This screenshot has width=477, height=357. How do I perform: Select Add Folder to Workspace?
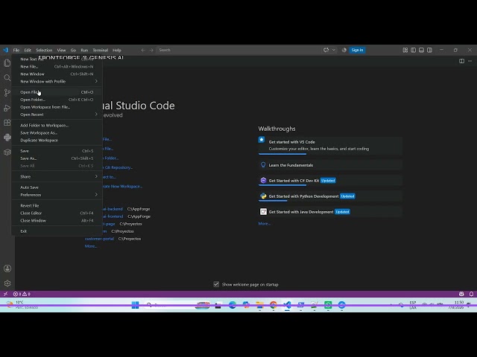[57, 126]
